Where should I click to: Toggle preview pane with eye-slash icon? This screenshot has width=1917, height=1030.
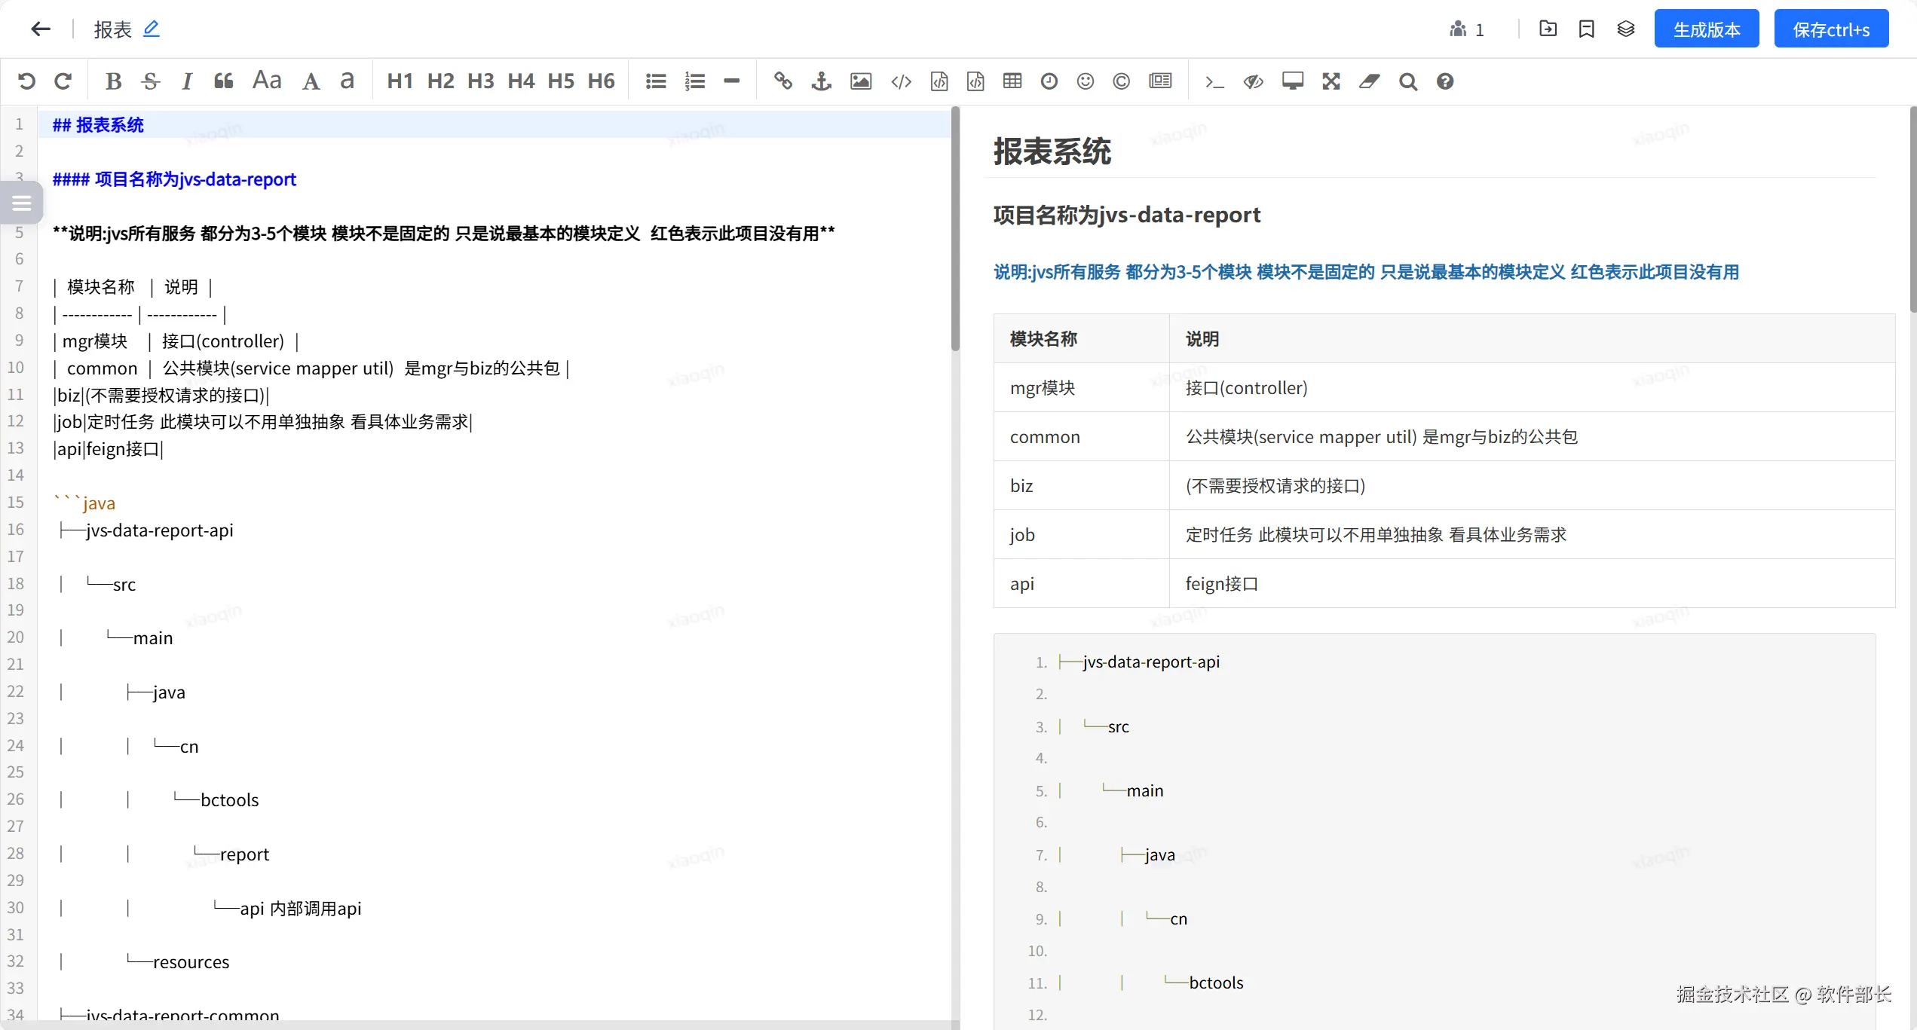coord(1253,81)
